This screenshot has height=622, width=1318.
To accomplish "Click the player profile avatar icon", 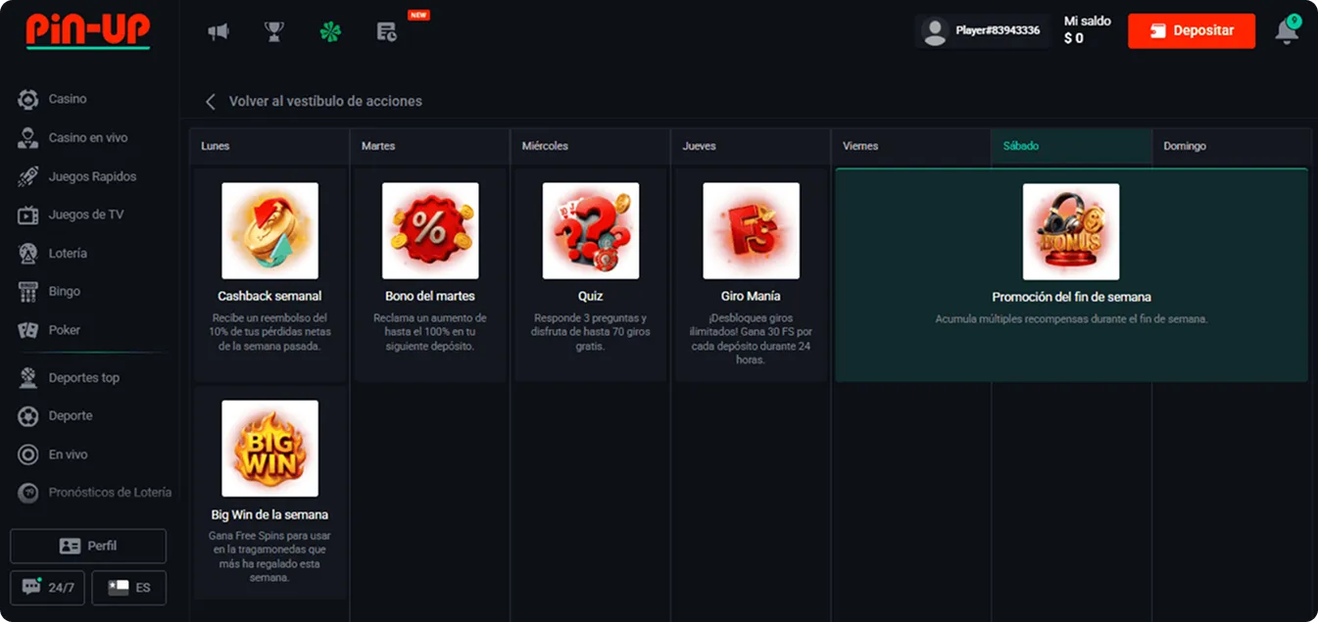I will pyautogui.click(x=936, y=30).
